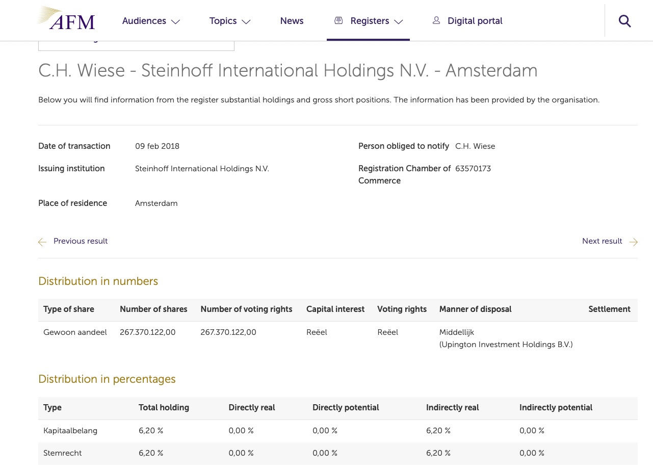Click the orange right arrow after Next result
Screen dimensions: 653x473
click(x=633, y=242)
